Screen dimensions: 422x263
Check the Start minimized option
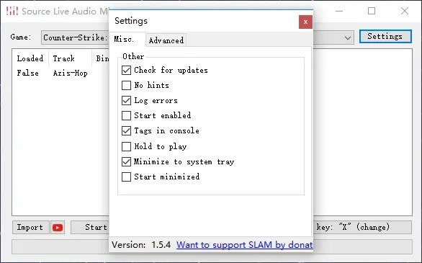(126, 177)
